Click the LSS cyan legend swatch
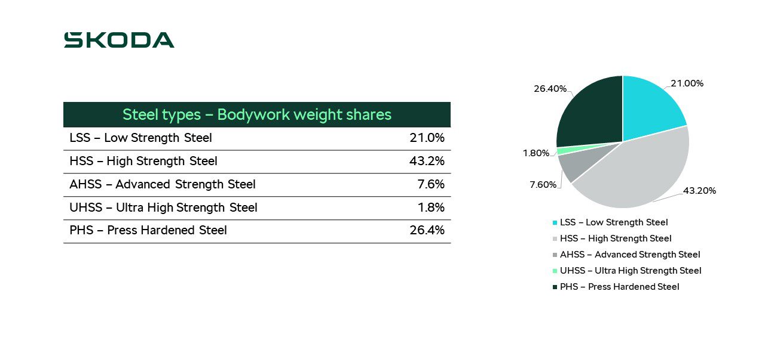This screenshot has width=765, height=347. pyautogui.click(x=555, y=222)
